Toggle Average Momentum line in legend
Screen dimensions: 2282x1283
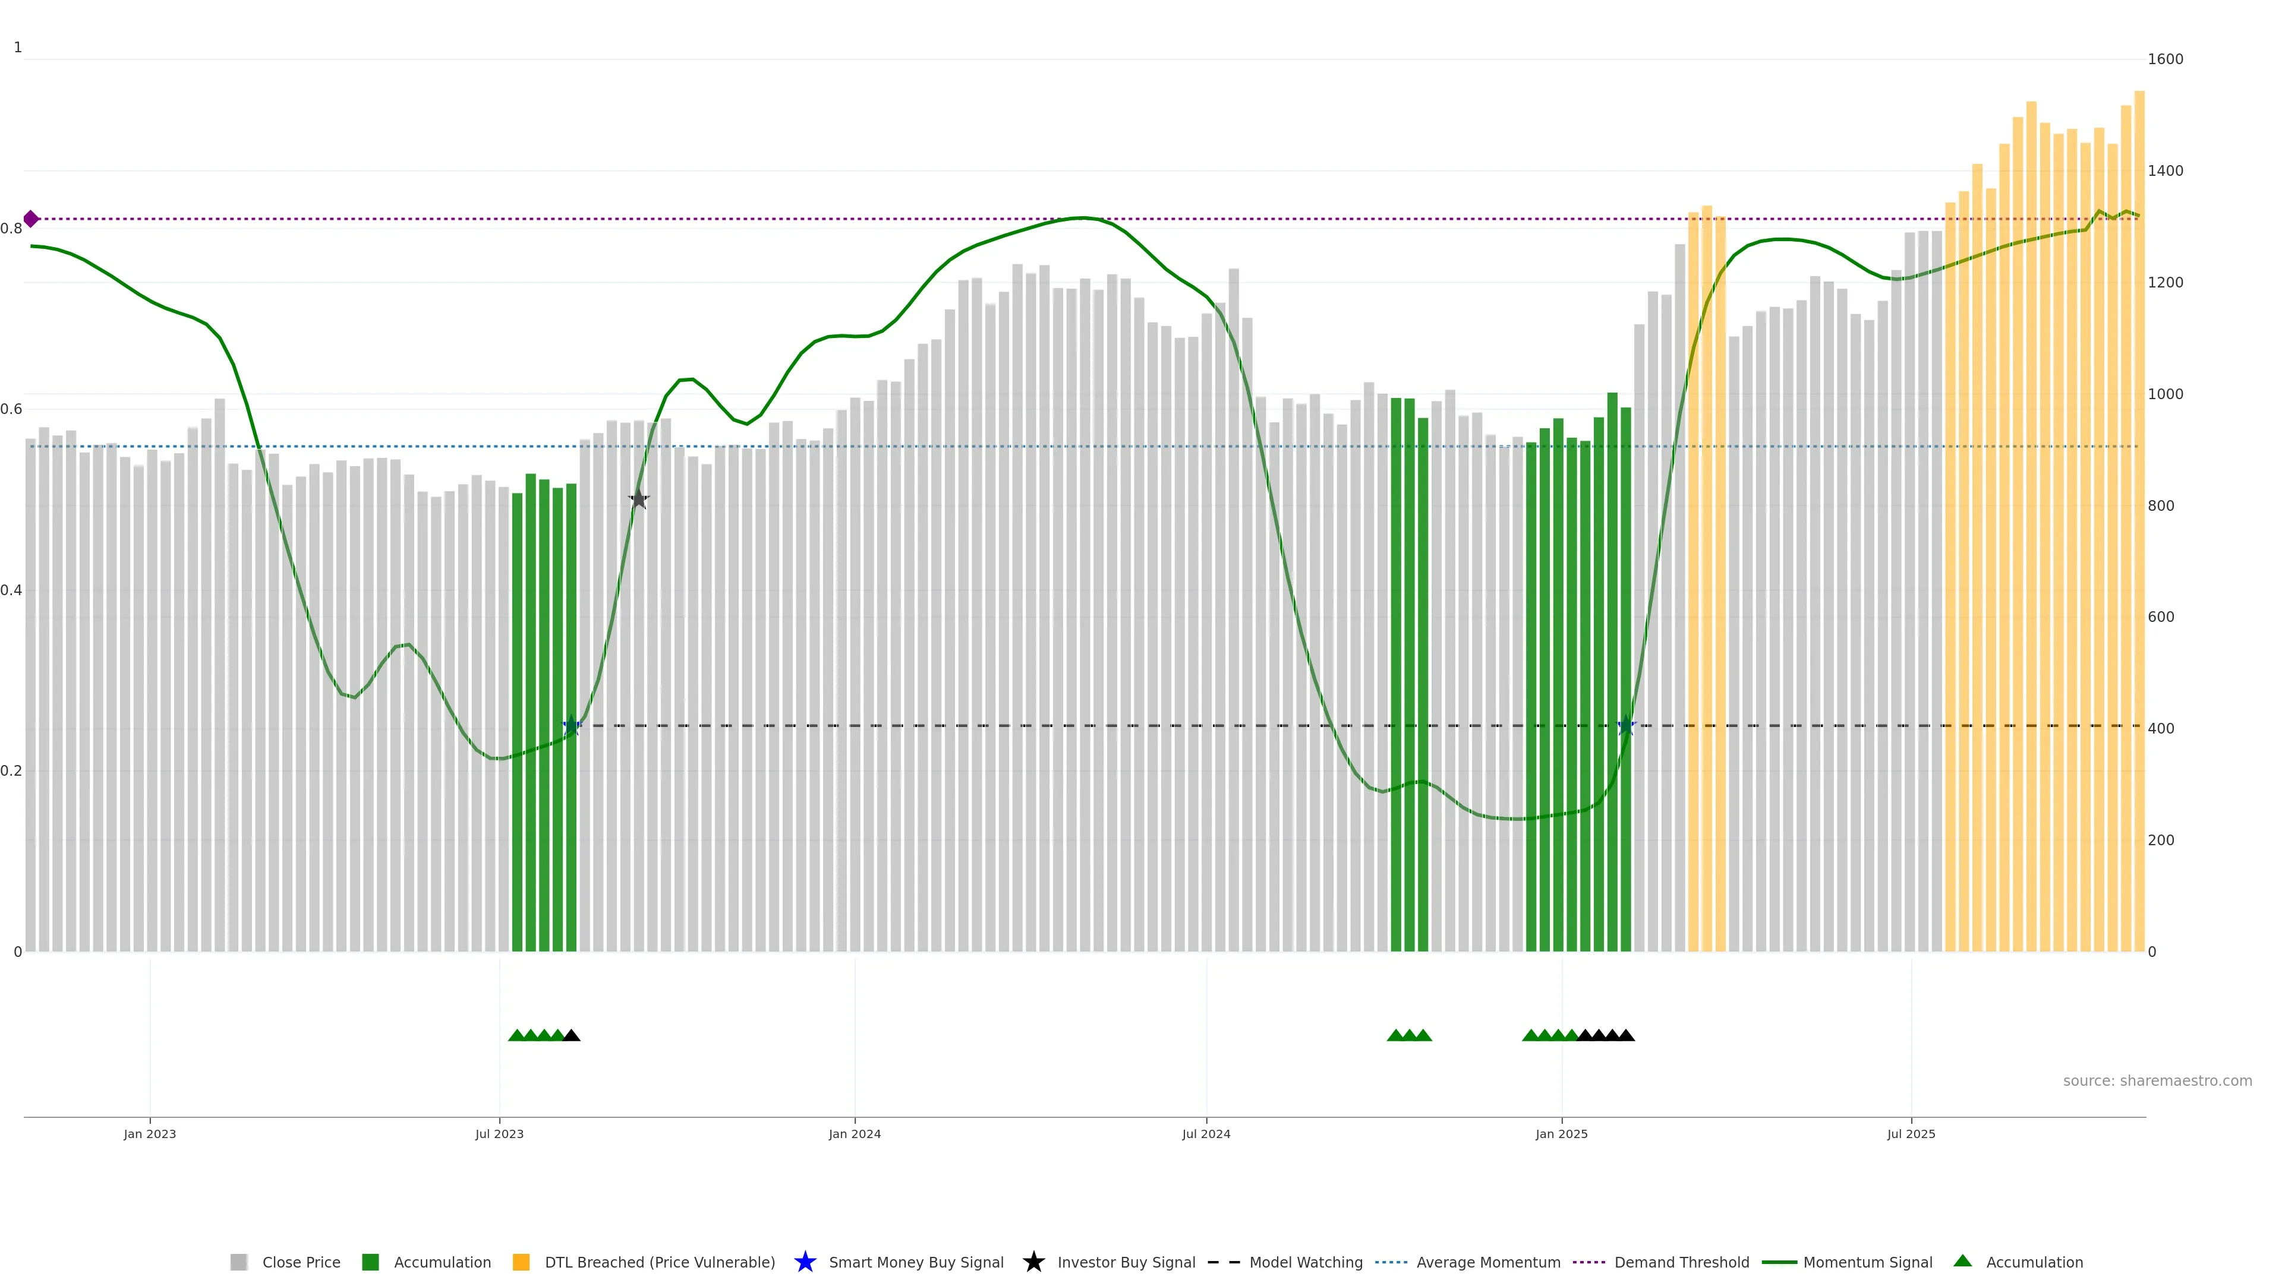click(1488, 1262)
